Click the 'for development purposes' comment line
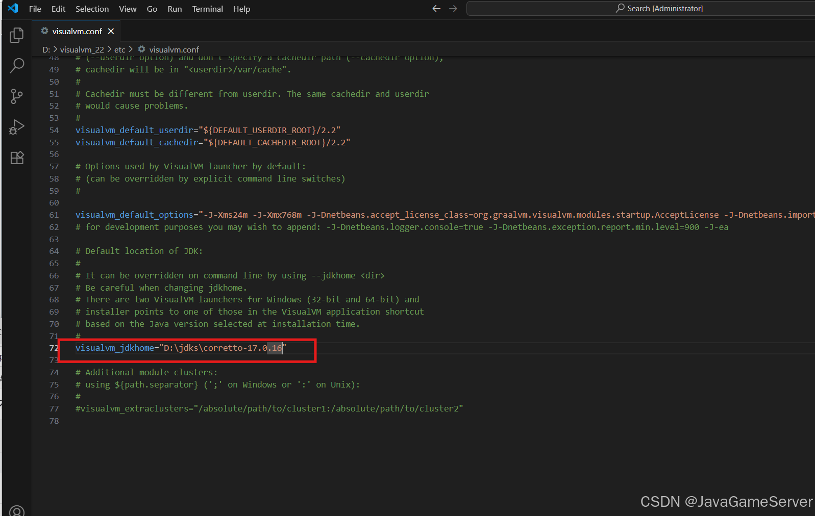 point(402,227)
